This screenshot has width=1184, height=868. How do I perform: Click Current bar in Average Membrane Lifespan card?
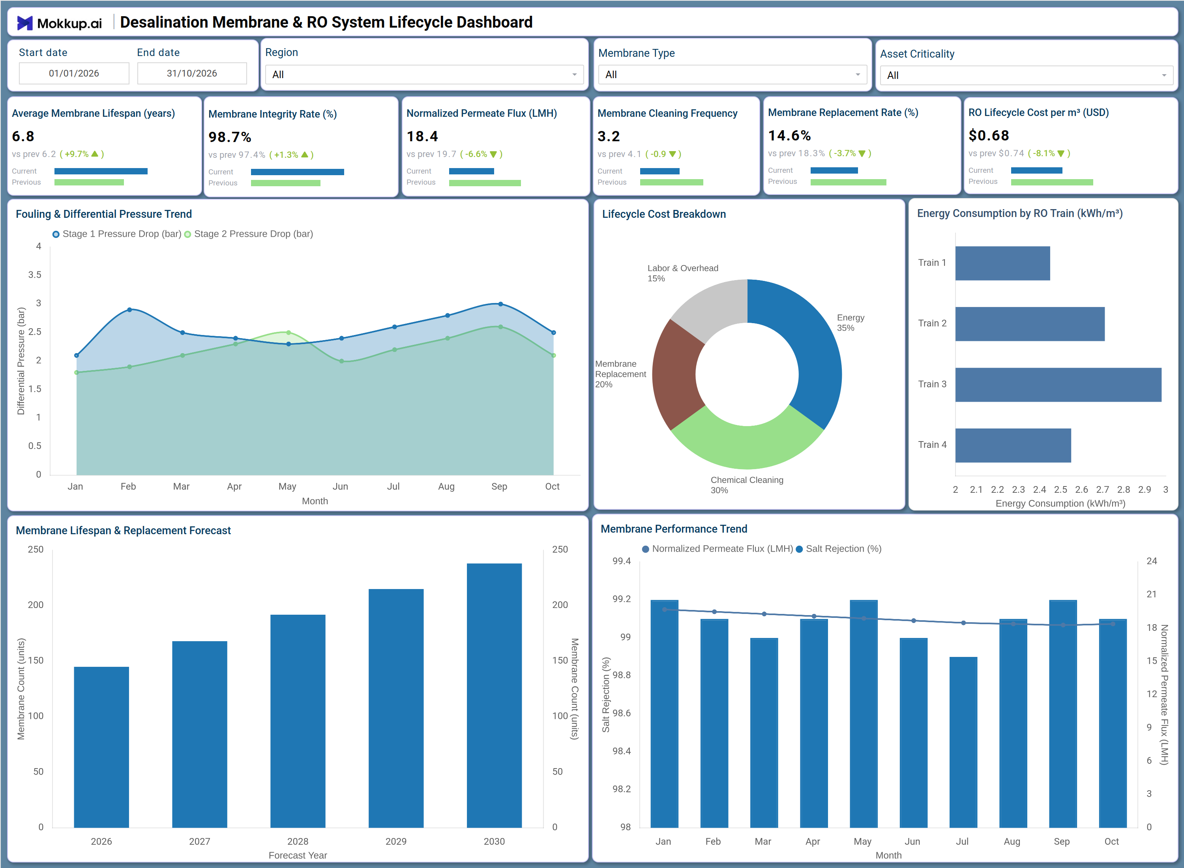coord(101,171)
